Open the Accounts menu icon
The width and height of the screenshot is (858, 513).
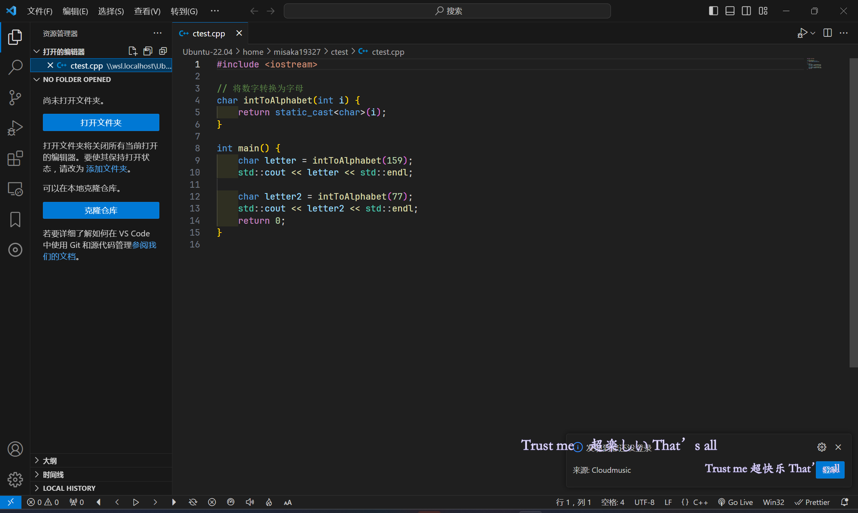tap(15, 449)
